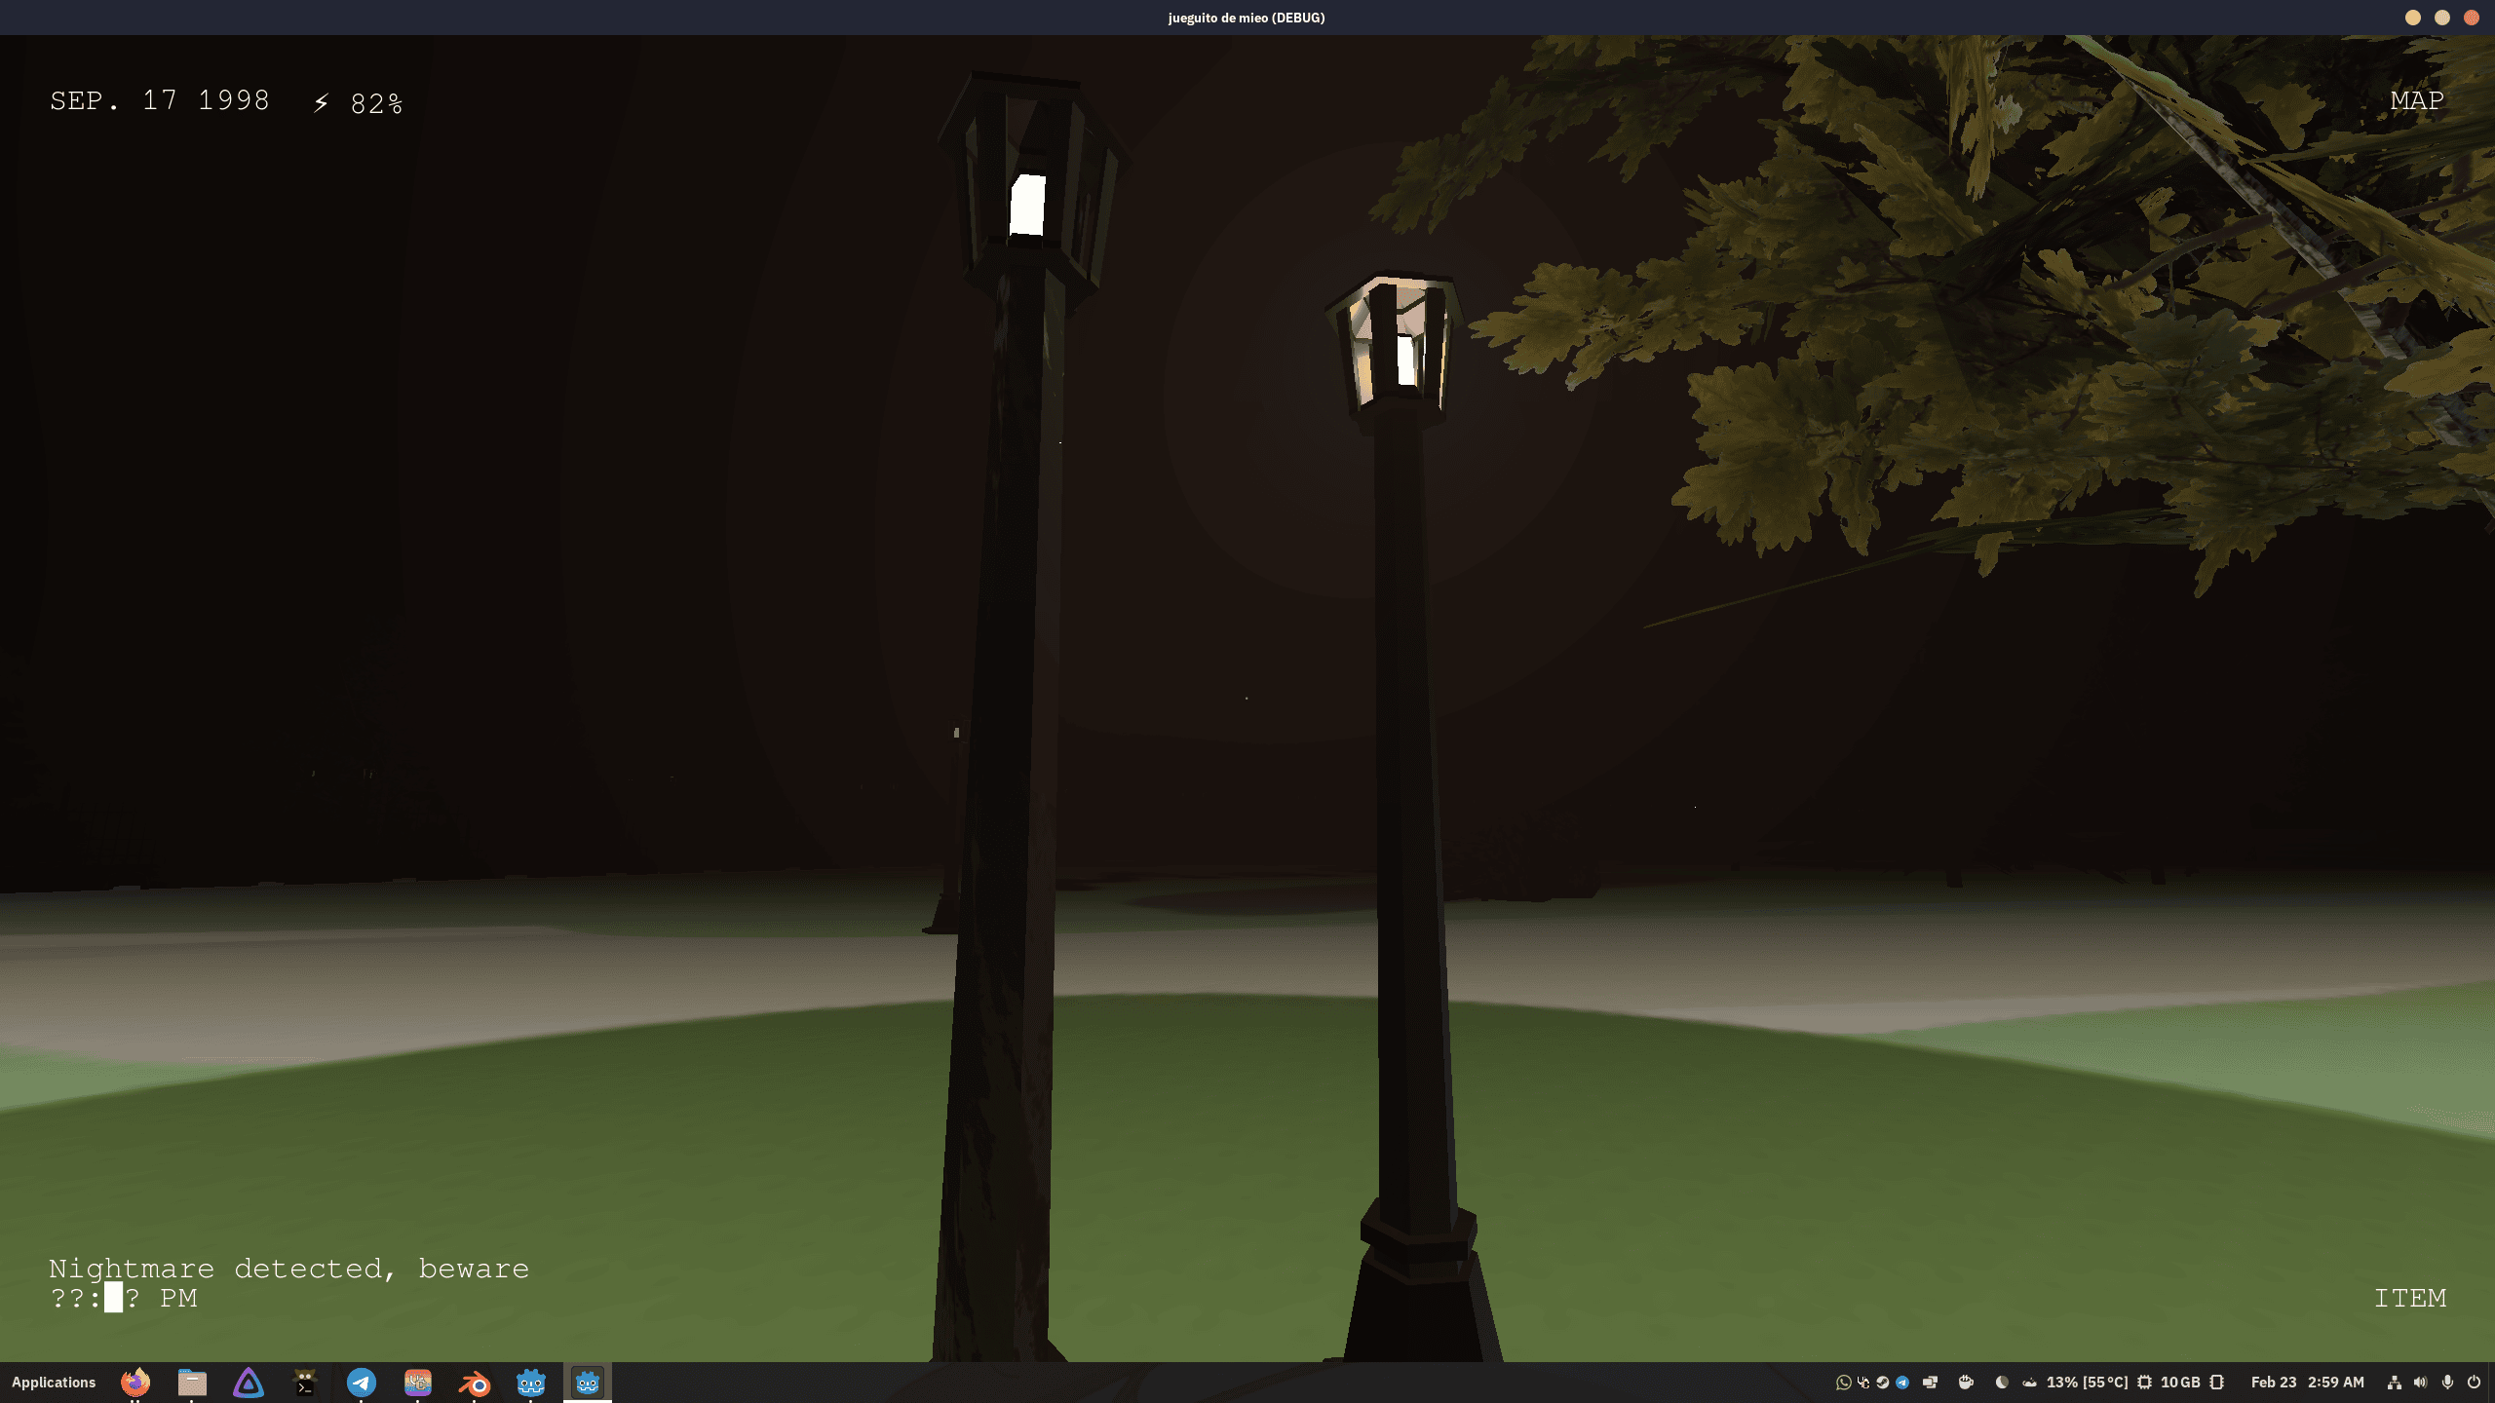Click the ITEM label in game HUD
The height and width of the screenshot is (1403, 2495).
[x=2409, y=1298]
